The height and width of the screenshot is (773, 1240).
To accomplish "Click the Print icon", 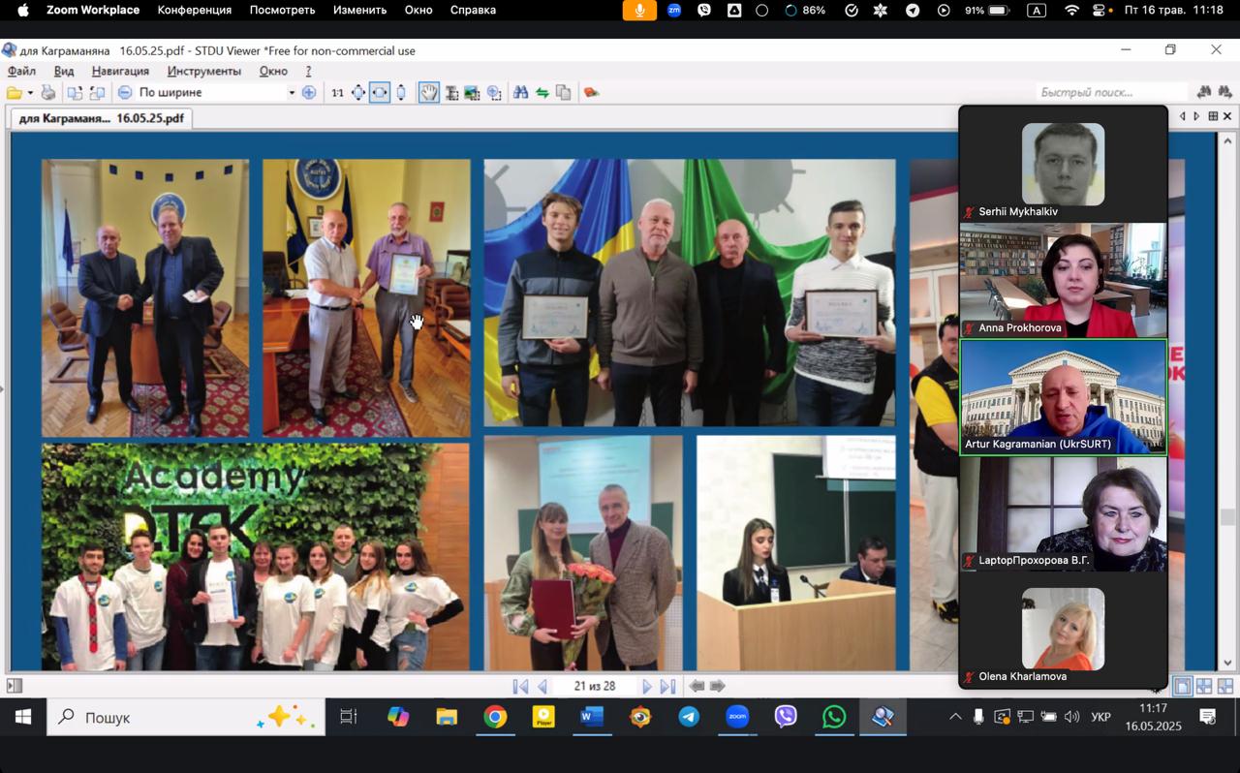I will point(48,93).
